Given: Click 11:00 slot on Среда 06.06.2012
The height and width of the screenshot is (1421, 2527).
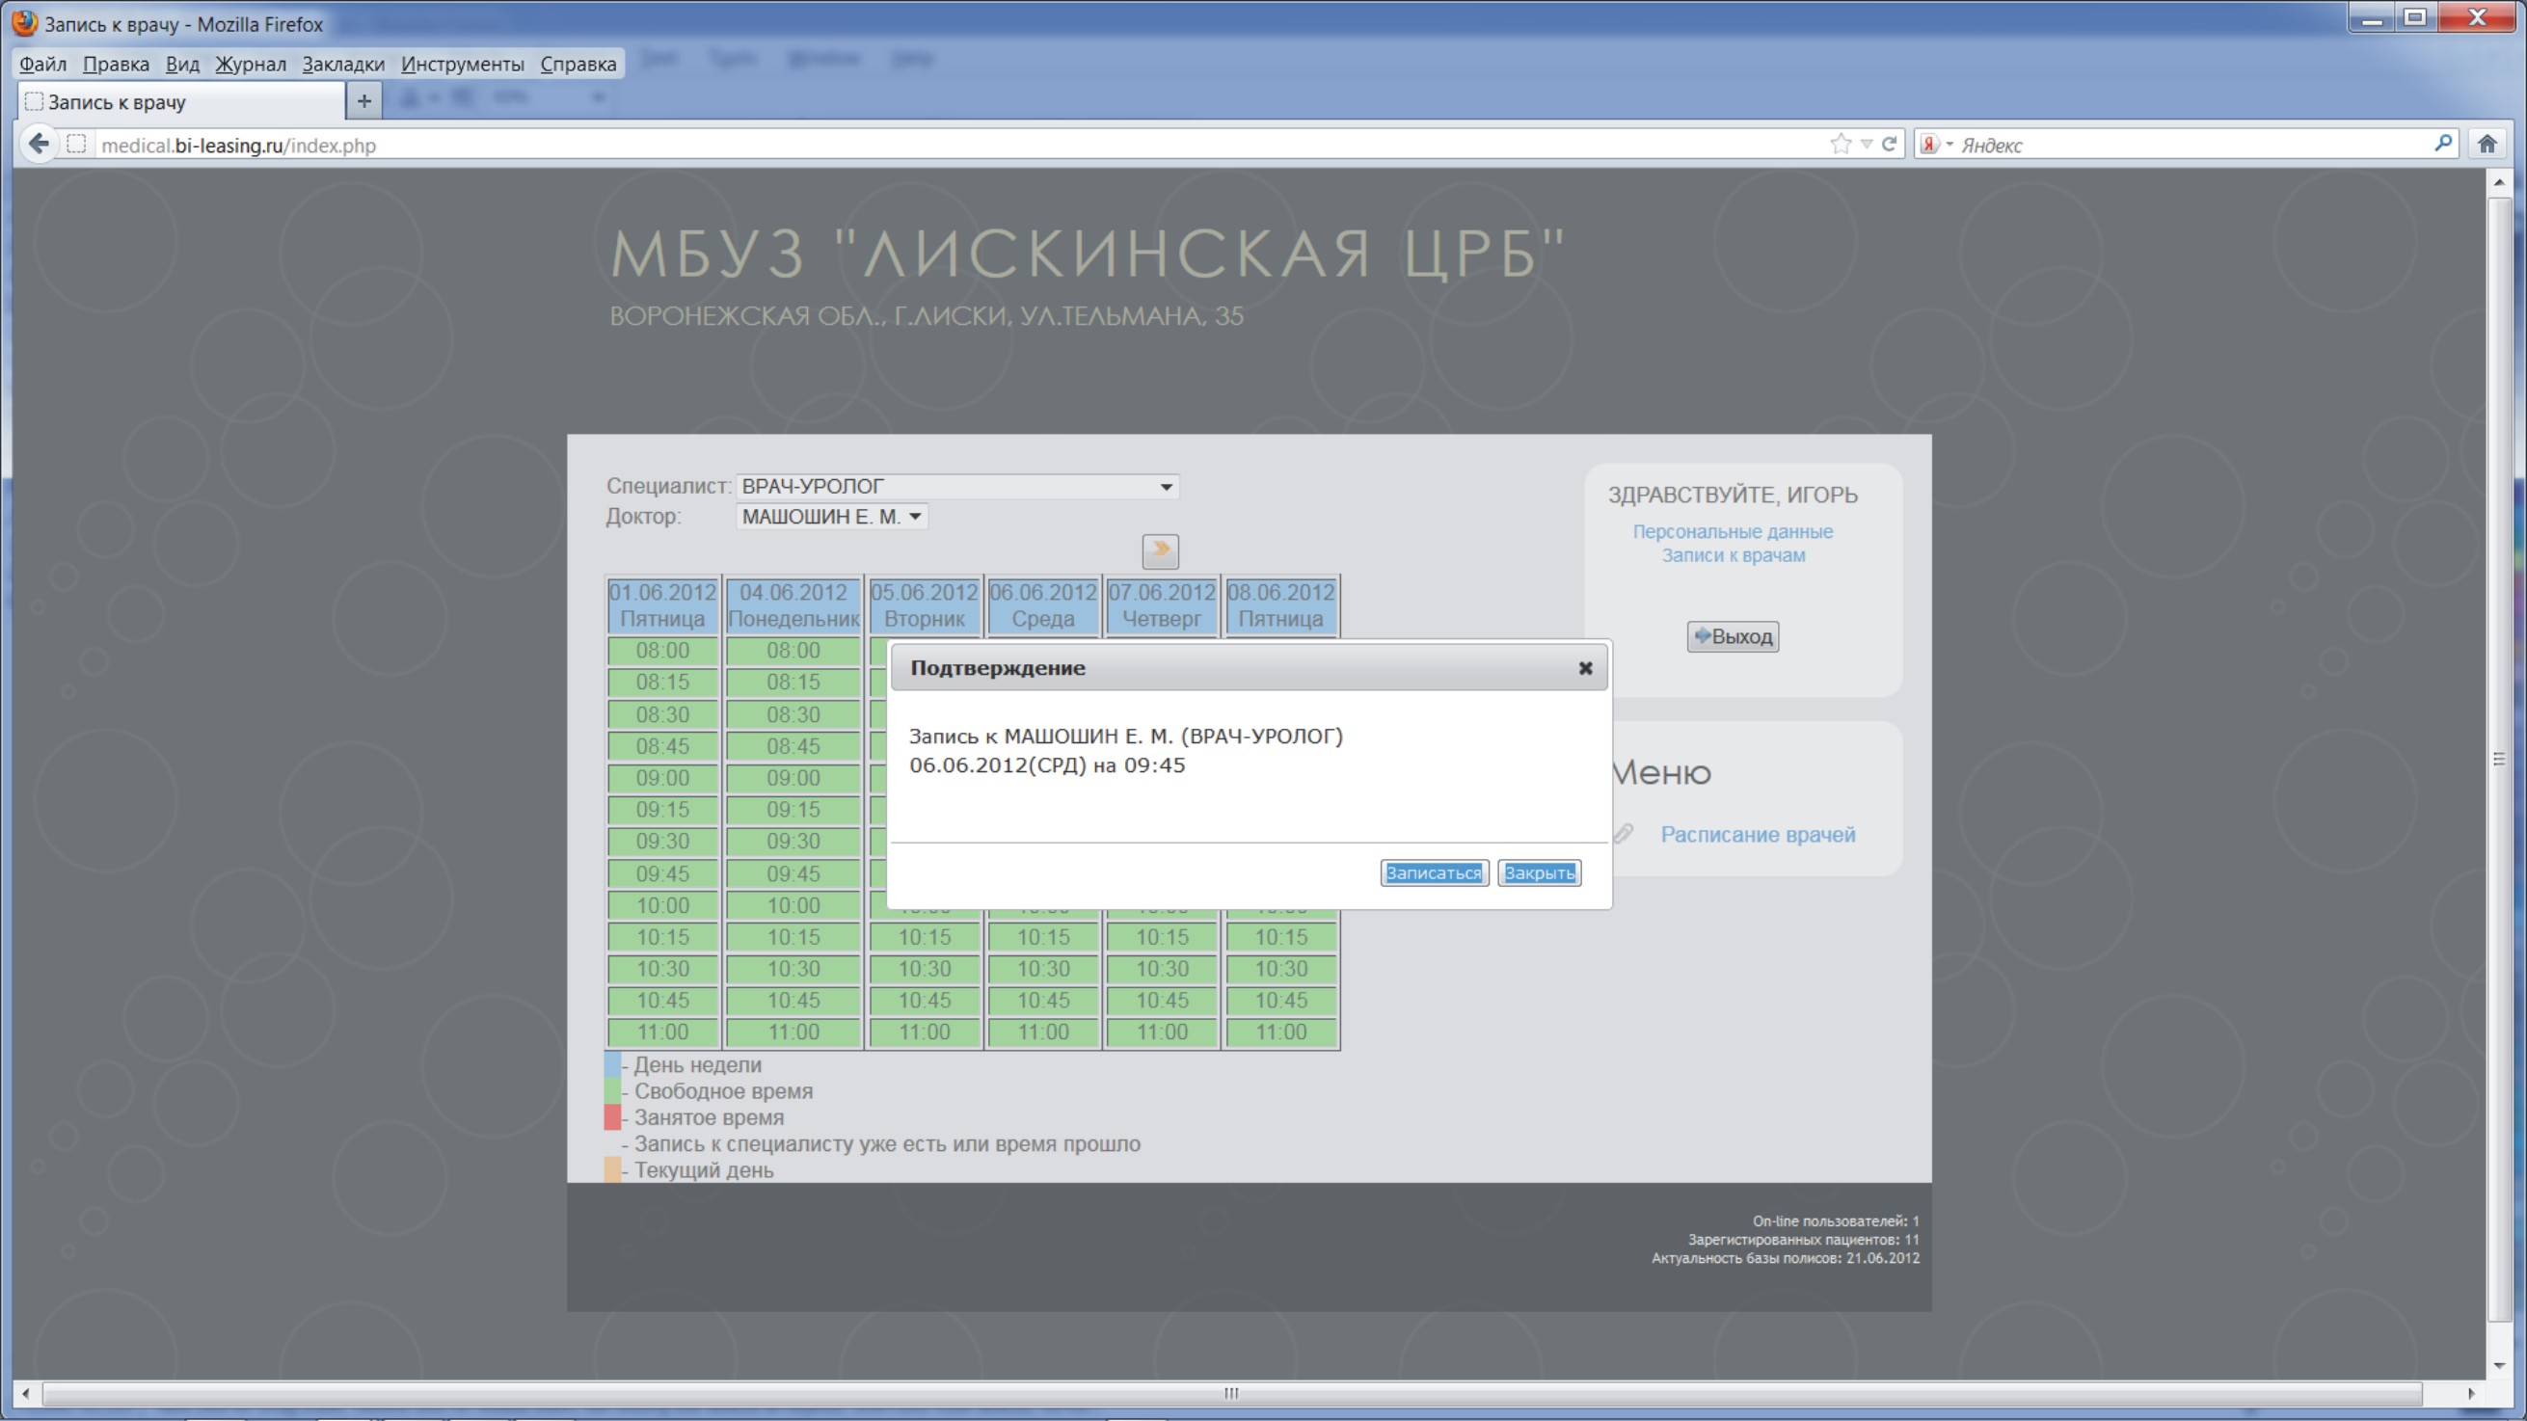Looking at the screenshot, I should tap(1043, 1032).
